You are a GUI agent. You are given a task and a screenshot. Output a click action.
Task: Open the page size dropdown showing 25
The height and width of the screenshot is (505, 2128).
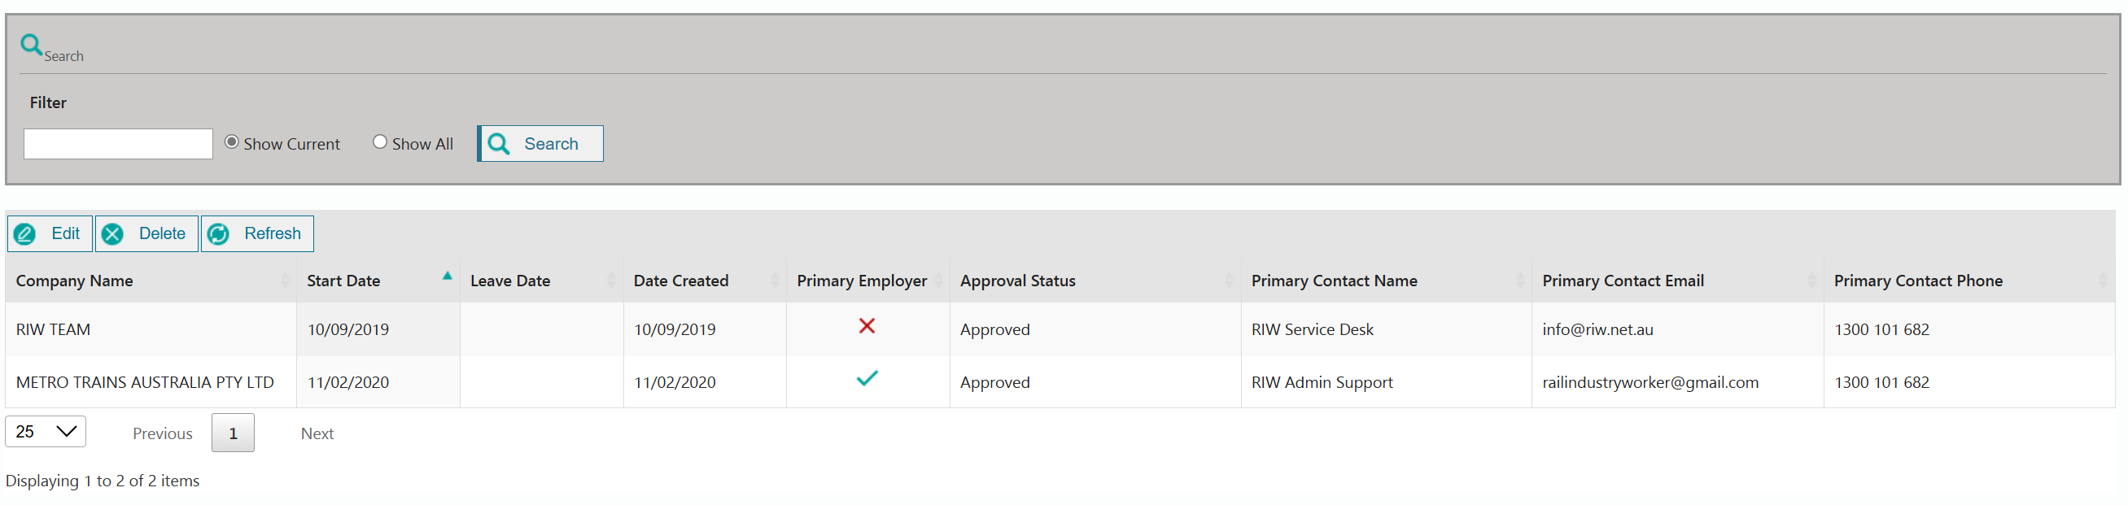click(x=46, y=432)
